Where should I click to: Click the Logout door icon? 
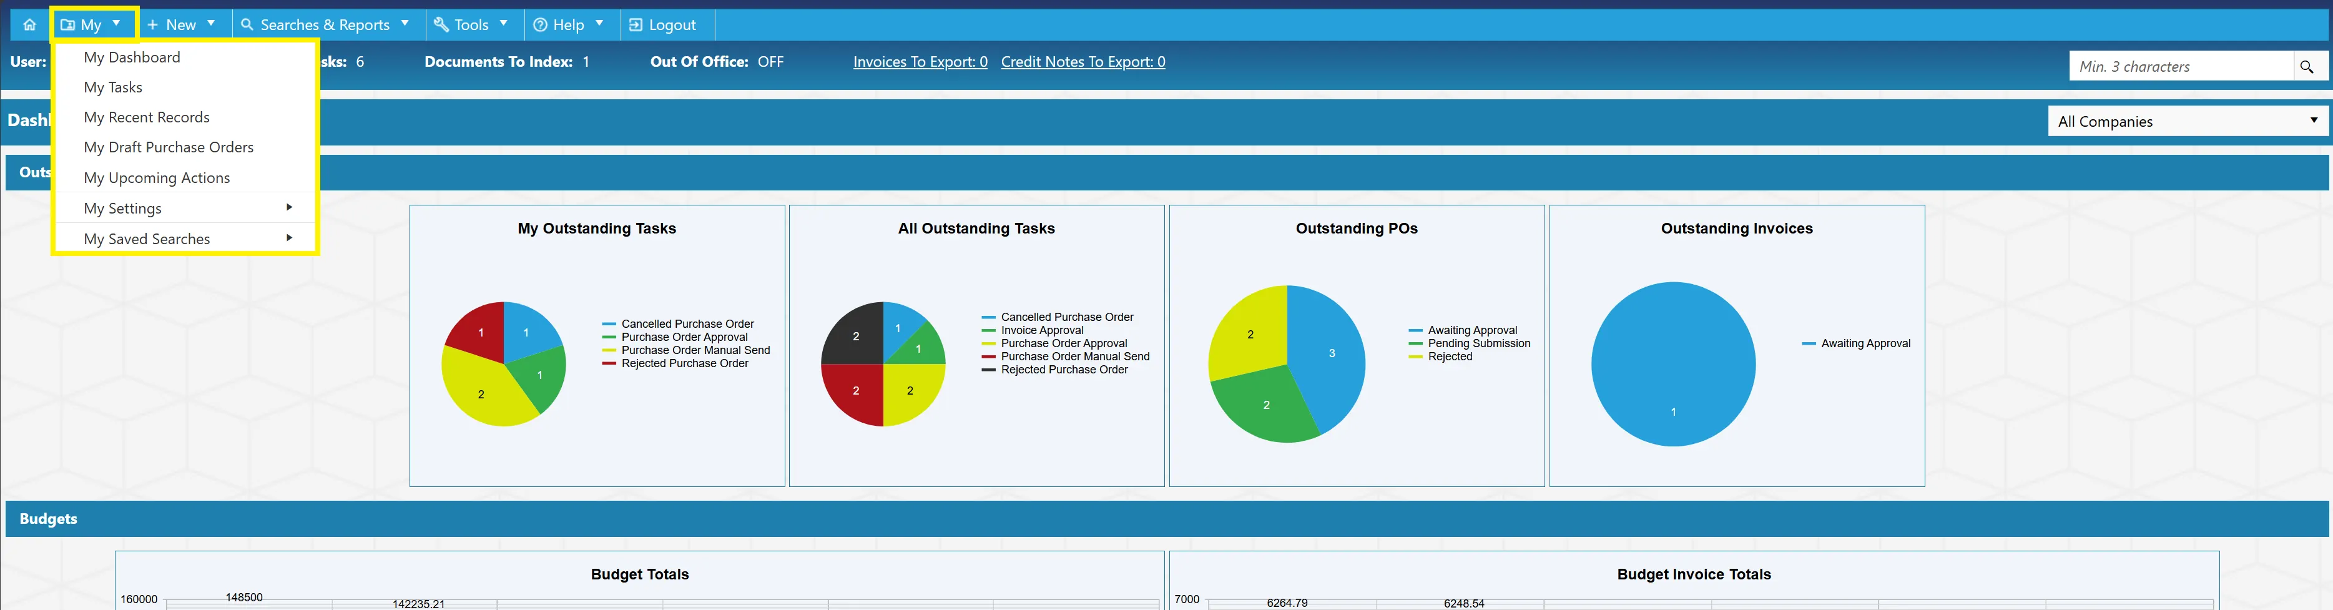pos(636,24)
